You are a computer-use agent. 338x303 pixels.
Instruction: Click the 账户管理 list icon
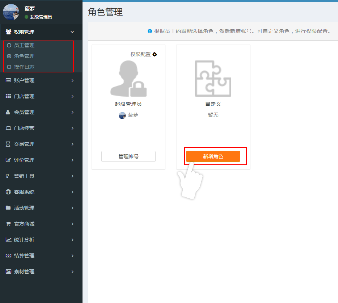coord(8,80)
